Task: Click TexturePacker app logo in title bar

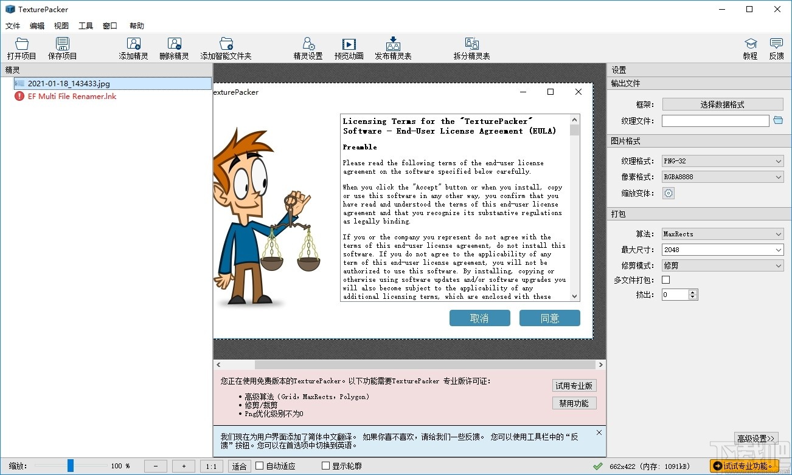Action: click(10, 9)
